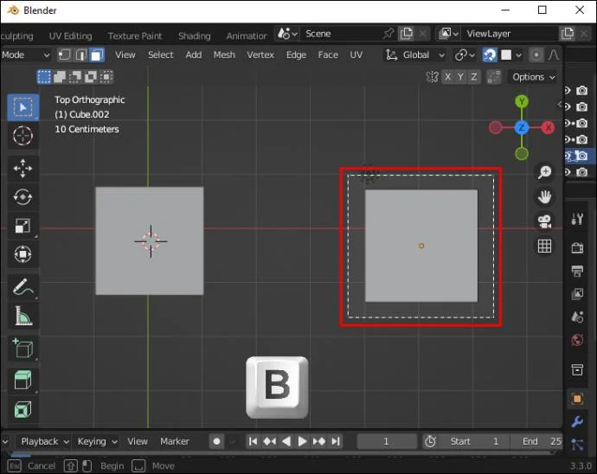597x474 pixels.
Task: Open the Select menu
Action: click(x=161, y=55)
